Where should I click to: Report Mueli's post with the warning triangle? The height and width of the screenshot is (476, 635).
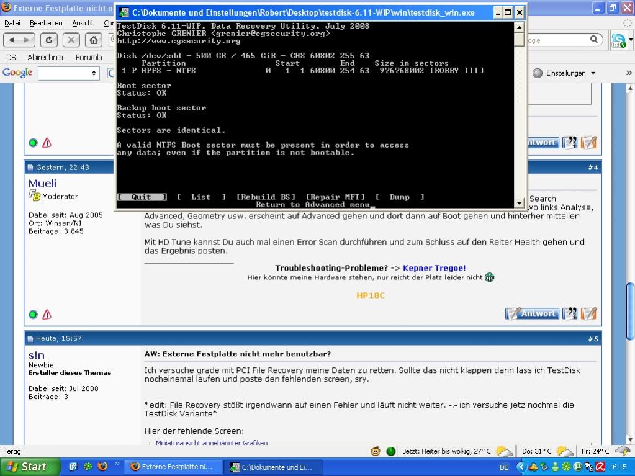[47, 315]
